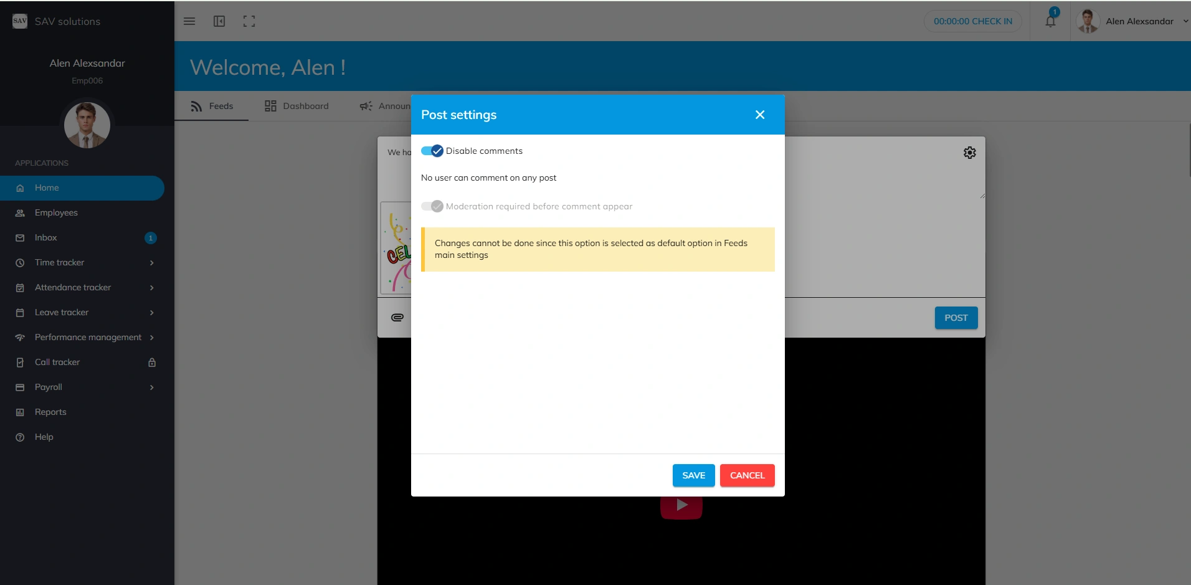This screenshot has height=585, width=1191.
Task: Click the attachment paperclip icon
Action: point(397,318)
